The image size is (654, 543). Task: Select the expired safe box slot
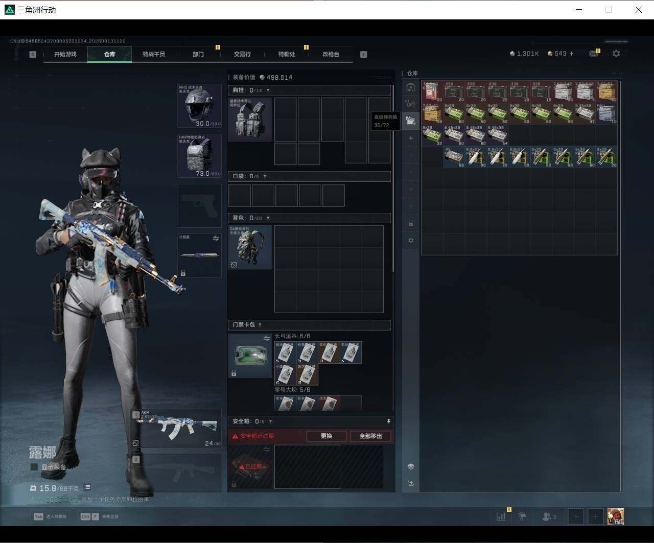pyautogui.click(x=250, y=467)
